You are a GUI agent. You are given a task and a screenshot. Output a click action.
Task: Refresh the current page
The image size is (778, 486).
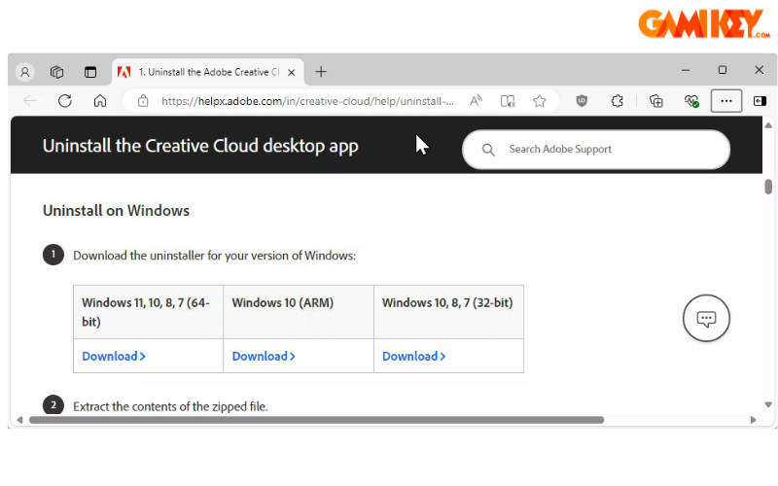pyautogui.click(x=65, y=101)
